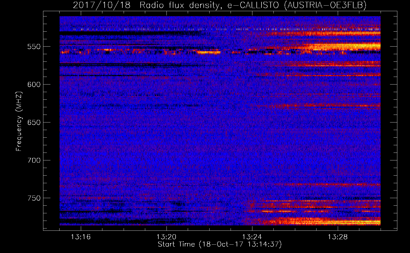The width and height of the screenshot is (410, 253).
Task: Select the 700 frequency tick label
Action: [34, 161]
